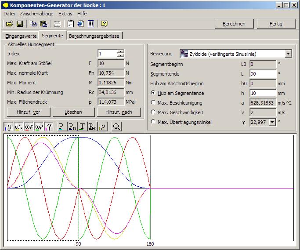Toggle the gamma pressure angle curve
The width and height of the screenshot is (300, 250).
(x=49, y=127)
